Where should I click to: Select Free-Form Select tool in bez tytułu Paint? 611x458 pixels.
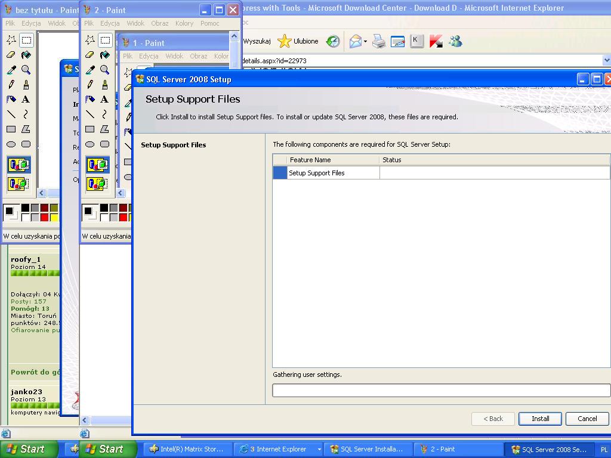coord(11,40)
